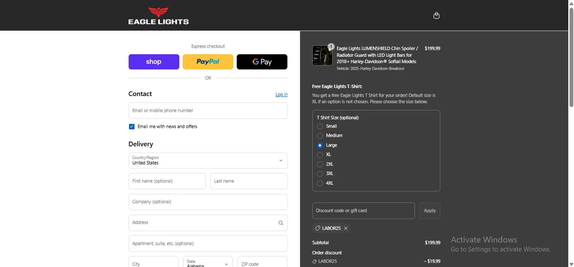The width and height of the screenshot is (574, 267).
Task: Click the LUMENSHIELD product thumbnail
Action: [322, 55]
